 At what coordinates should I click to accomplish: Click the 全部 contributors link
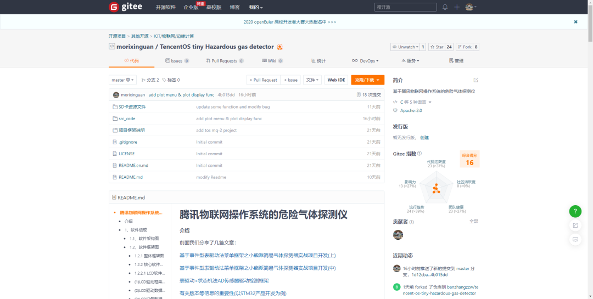[x=474, y=222]
